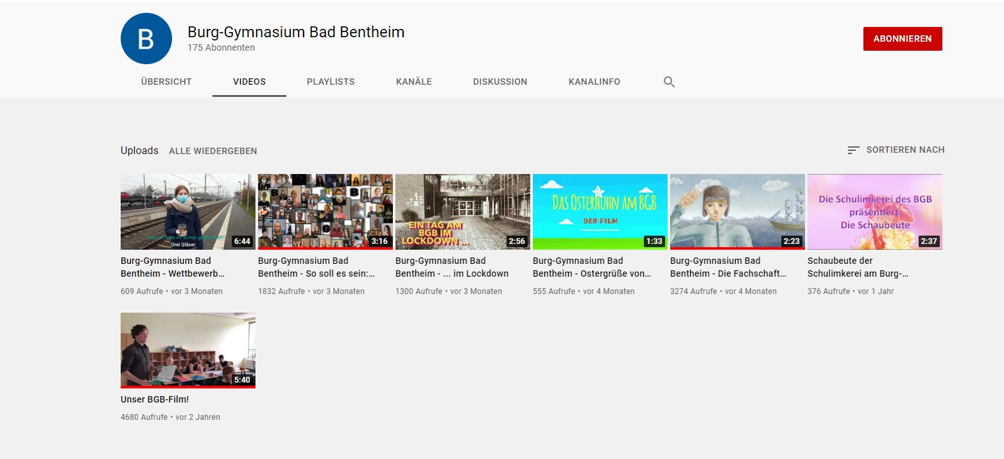Click the '376 Aufrufe • vor 1 Jahr' text
1004x459 pixels.
(851, 291)
